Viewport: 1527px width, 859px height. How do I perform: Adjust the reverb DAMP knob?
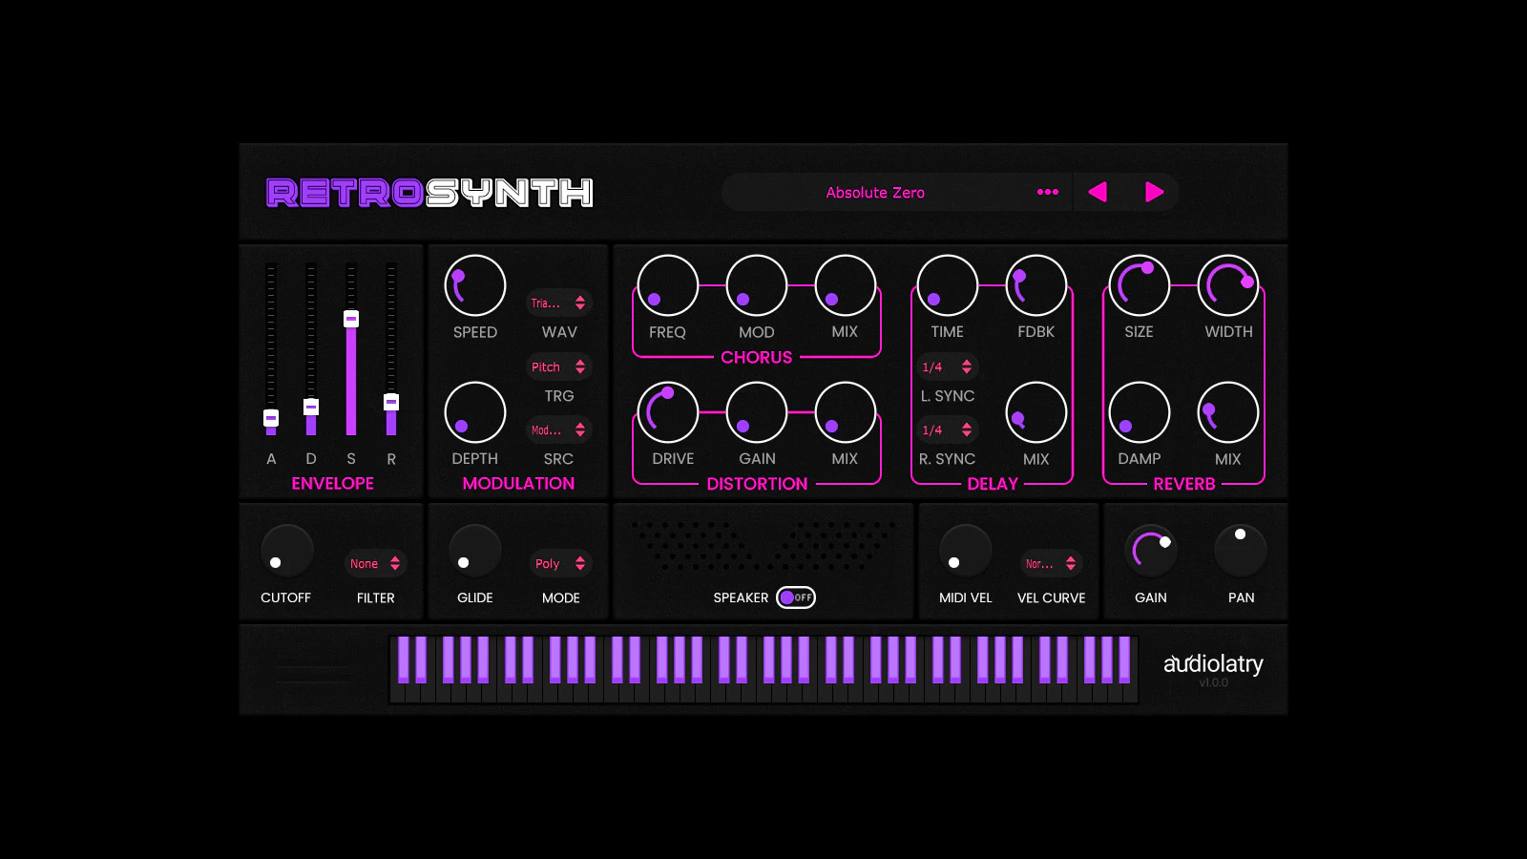[x=1140, y=410]
